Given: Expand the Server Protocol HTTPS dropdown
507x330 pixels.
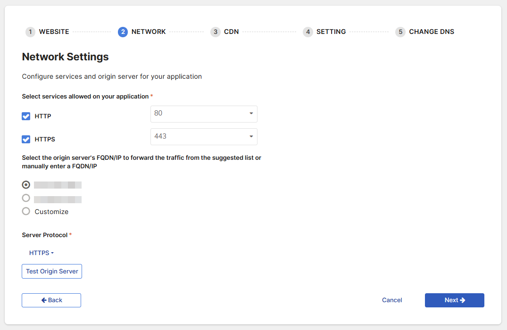Looking at the screenshot, I should (x=42, y=253).
